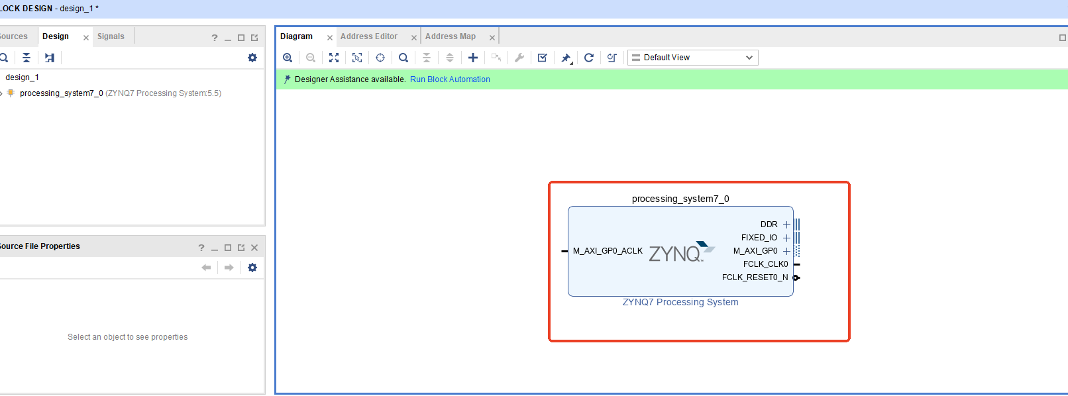
Task: Click the zoom out magnifier icon
Action: (311, 58)
